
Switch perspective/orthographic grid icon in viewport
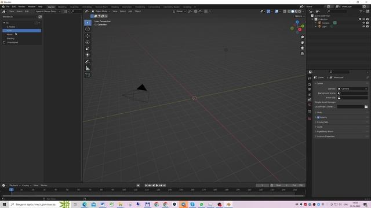(x=302, y=54)
